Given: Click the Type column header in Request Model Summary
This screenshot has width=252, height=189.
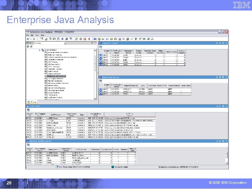Looking at the screenshot, I should click(x=142, y=86).
